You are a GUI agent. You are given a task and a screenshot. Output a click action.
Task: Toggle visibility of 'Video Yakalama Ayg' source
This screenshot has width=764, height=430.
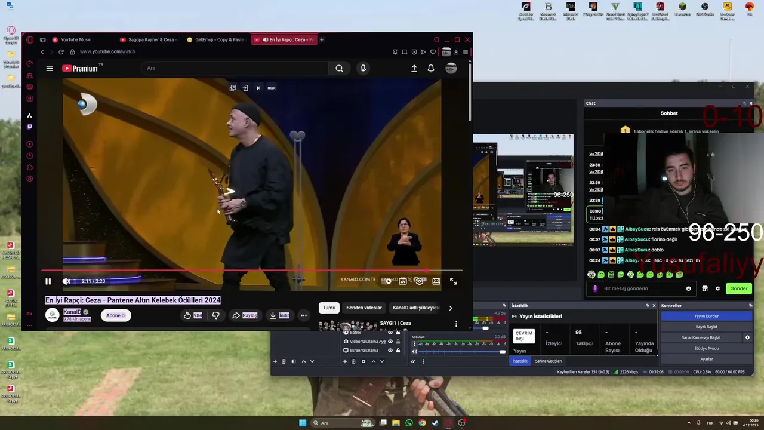click(390, 342)
